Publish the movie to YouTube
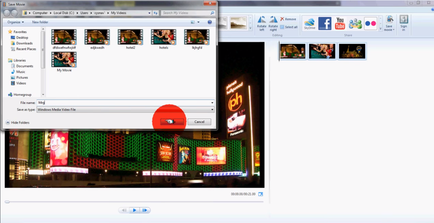Viewport: 434px width, 223px height. 340,23
